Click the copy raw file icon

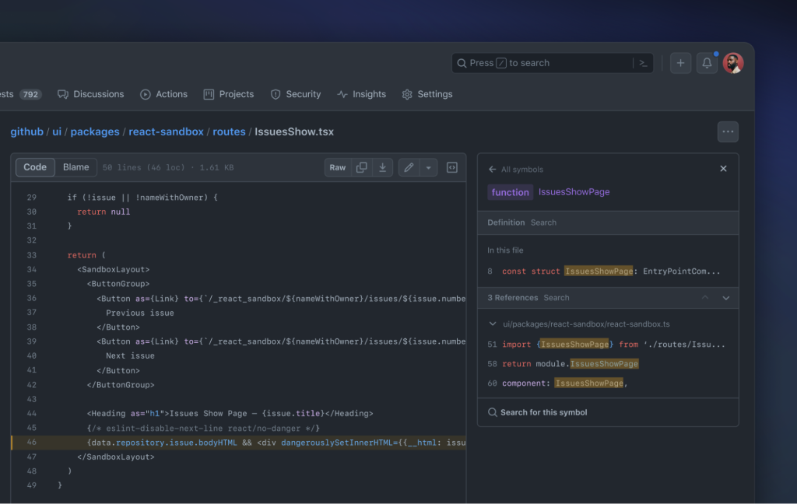click(x=361, y=167)
